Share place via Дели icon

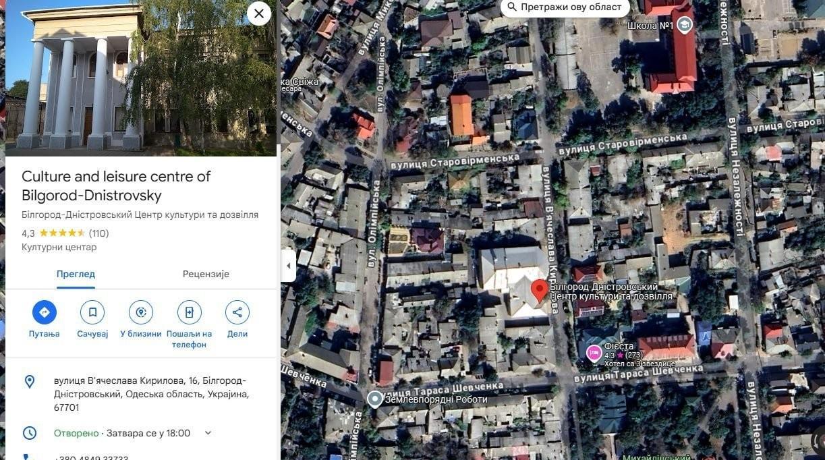coord(237,312)
